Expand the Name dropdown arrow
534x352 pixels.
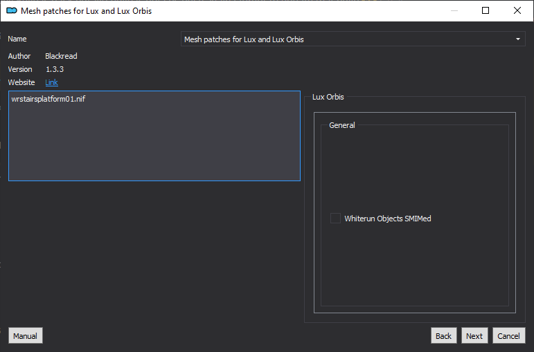click(x=517, y=39)
